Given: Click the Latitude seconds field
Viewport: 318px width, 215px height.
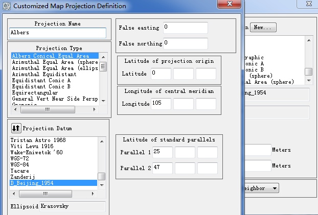Looking at the screenshot, I should pos(206,74).
